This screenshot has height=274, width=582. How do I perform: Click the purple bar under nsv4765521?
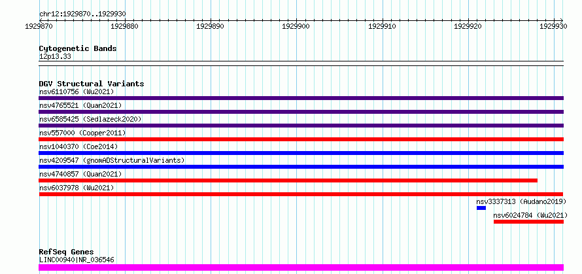(x=301, y=112)
